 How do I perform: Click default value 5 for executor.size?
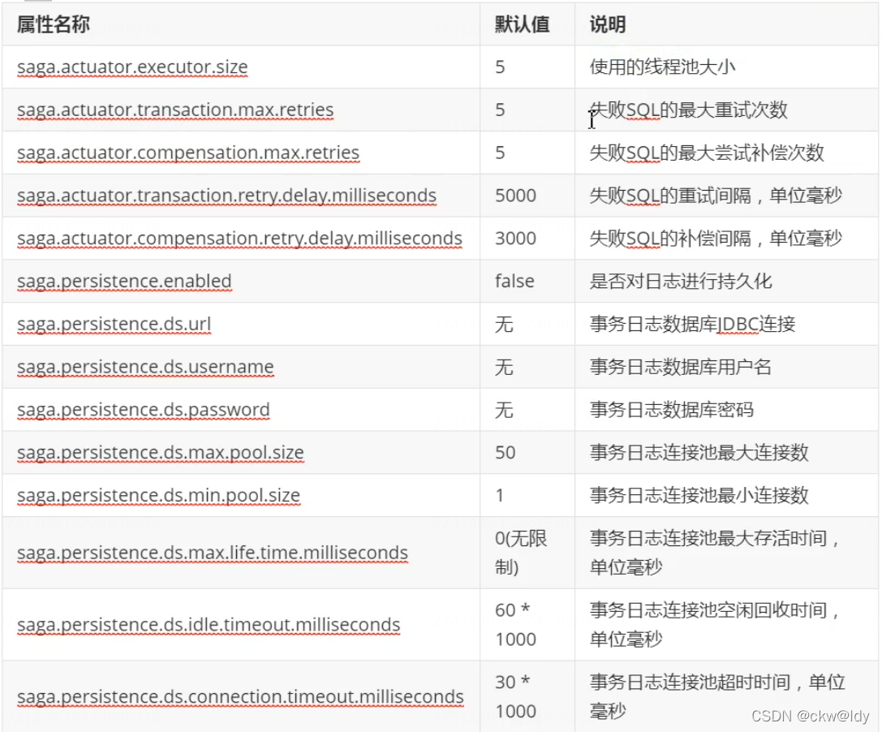coord(500,67)
